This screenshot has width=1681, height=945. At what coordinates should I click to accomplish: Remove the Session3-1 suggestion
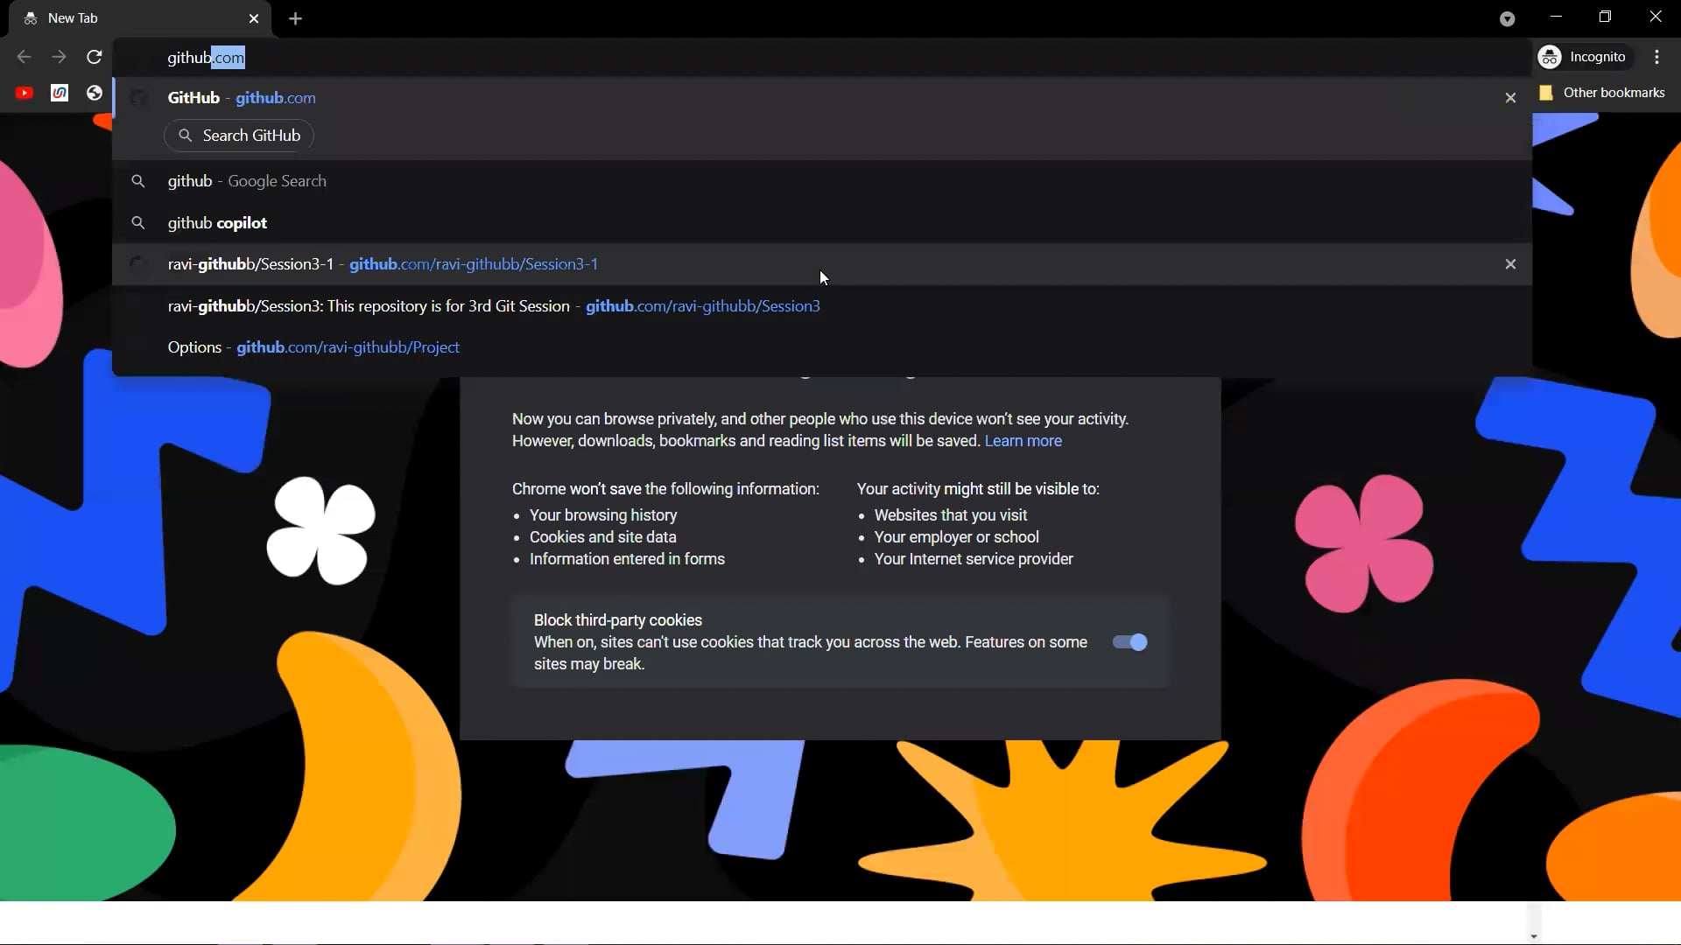(1510, 264)
